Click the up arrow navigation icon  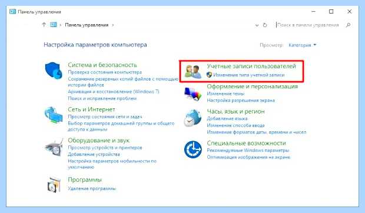[44, 25]
